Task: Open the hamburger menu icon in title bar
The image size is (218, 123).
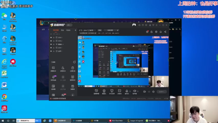Action: 156,25
